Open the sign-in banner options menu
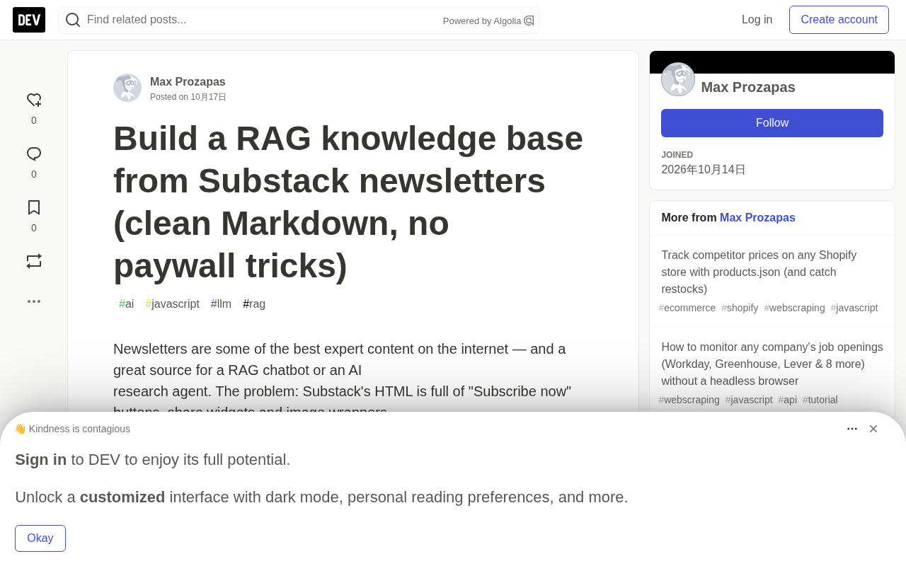The height and width of the screenshot is (566, 906). coord(852,429)
